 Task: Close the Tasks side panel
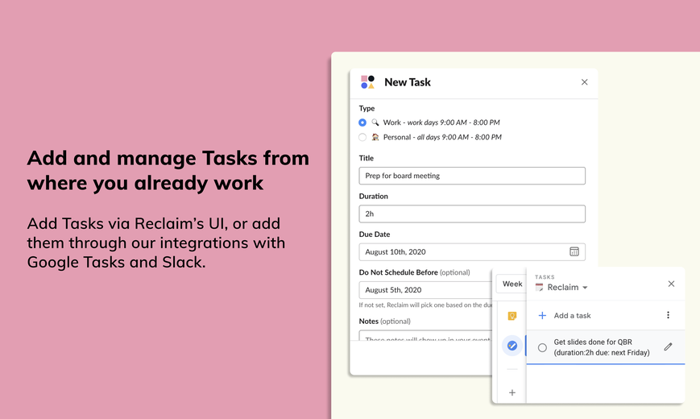pyautogui.click(x=671, y=284)
